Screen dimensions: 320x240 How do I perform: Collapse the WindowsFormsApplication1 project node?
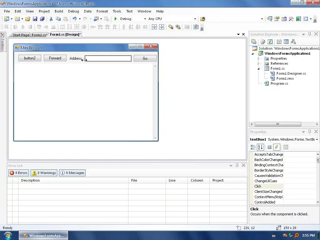[x=252, y=54]
